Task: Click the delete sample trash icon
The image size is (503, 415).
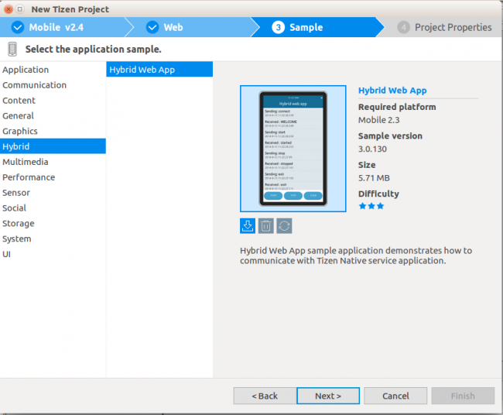Action: click(x=265, y=226)
